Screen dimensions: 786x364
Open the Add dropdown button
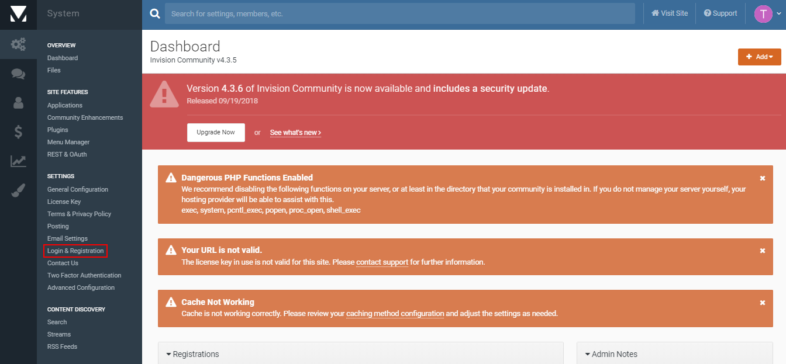(760, 57)
